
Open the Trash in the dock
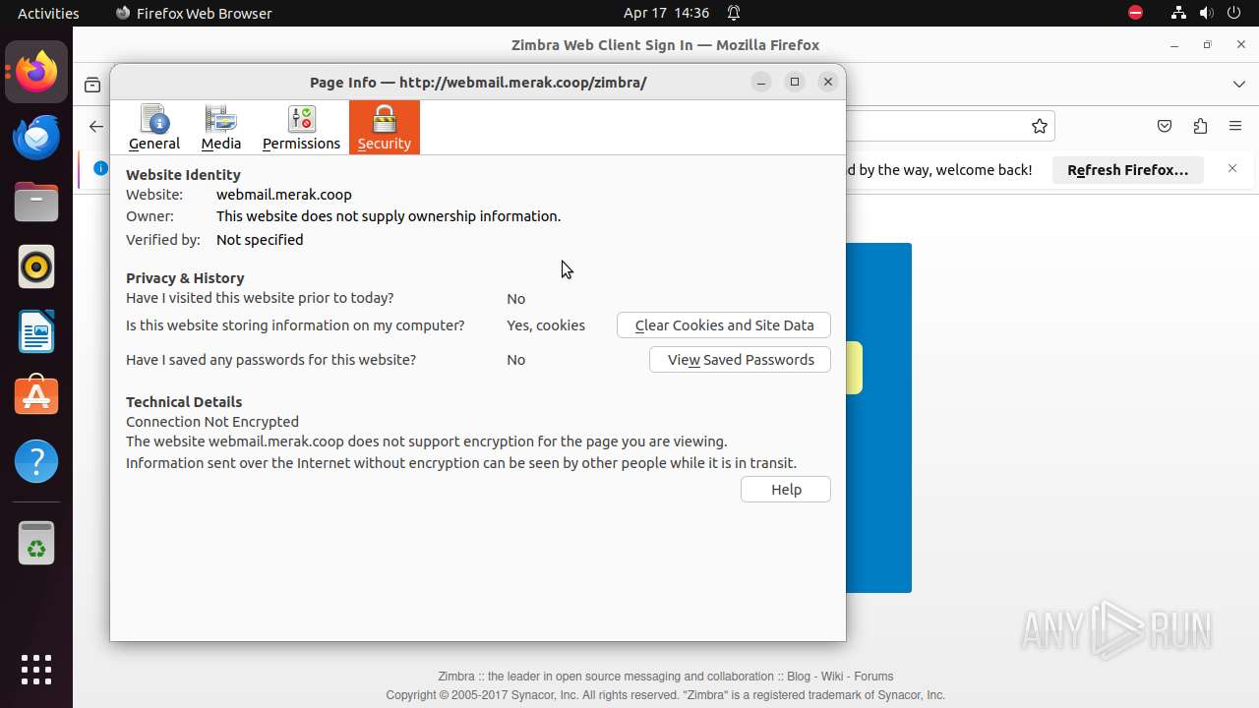point(36,543)
